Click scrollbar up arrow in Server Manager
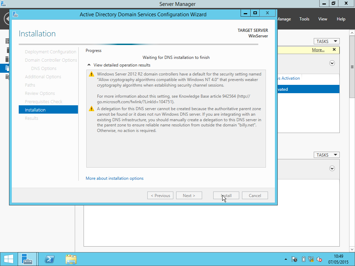The height and width of the screenshot is (266, 355). click(352, 33)
